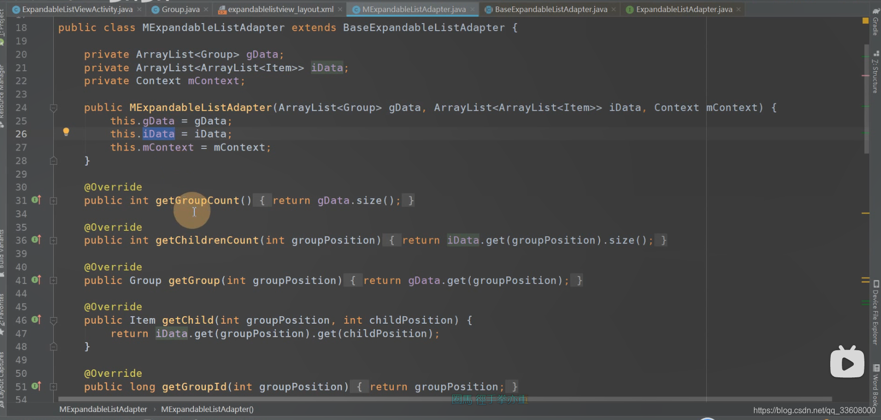
Task: Click override gutter icon at line 46
Action: point(36,319)
